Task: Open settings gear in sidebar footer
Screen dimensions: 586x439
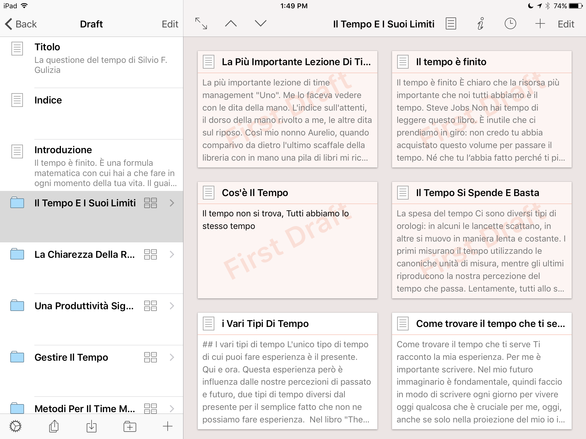Action: (x=15, y=426)
